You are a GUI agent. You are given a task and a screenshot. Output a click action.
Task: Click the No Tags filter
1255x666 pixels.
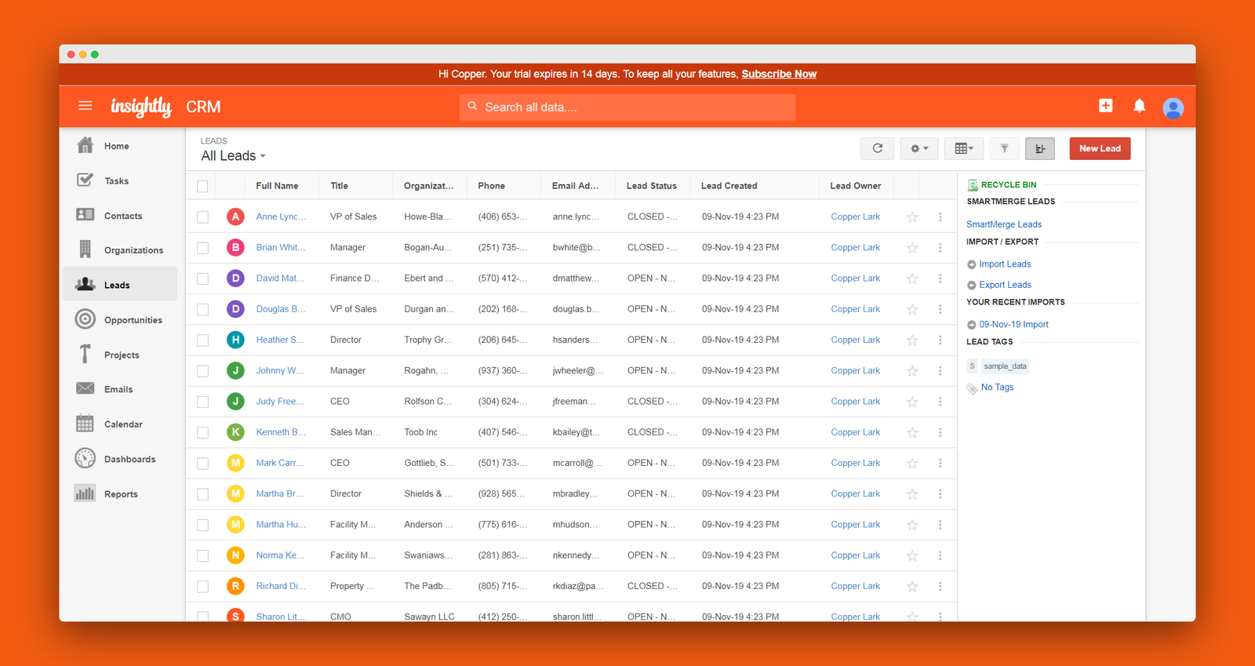[997, 388]
